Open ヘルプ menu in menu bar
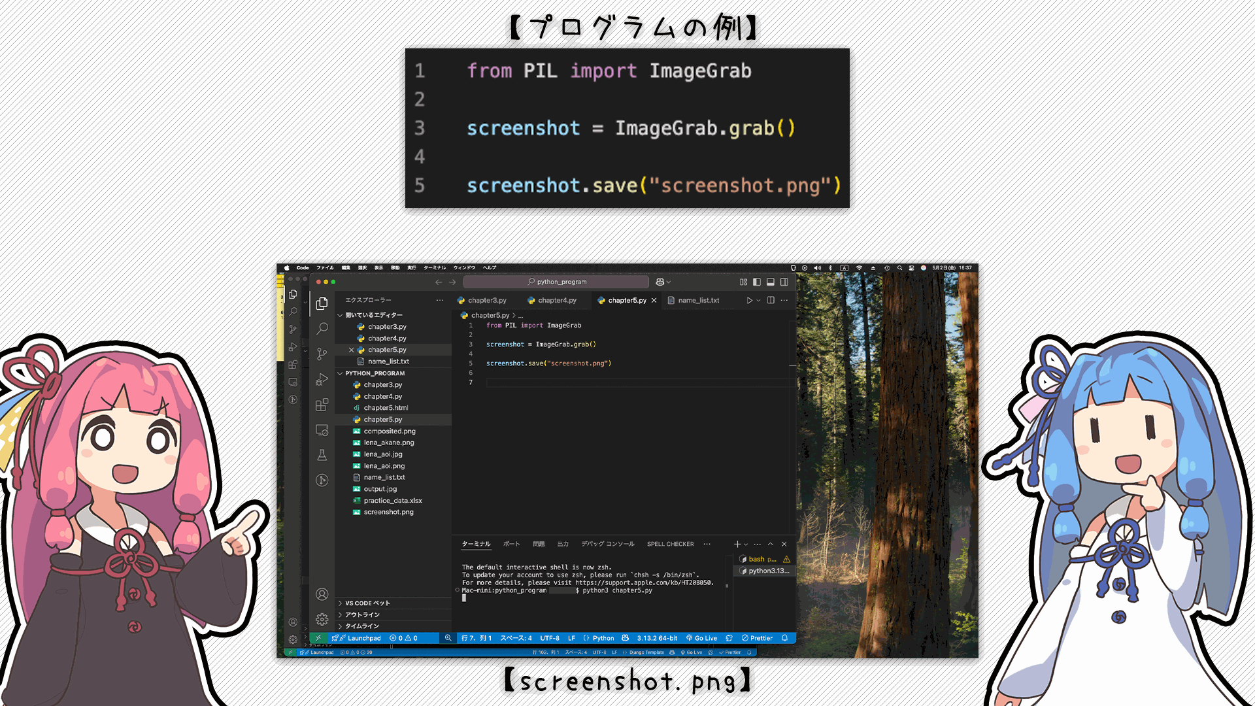This screenshot has height=706, width=1255. pyautogui.click(x=490, y=267)
